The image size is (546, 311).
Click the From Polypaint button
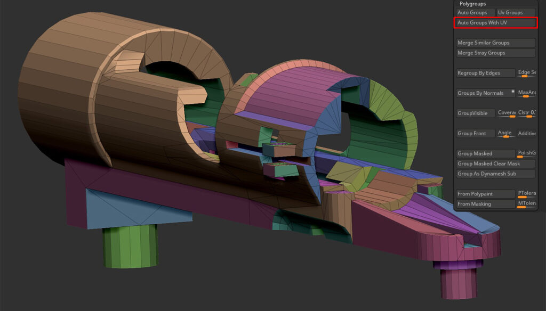486,194
